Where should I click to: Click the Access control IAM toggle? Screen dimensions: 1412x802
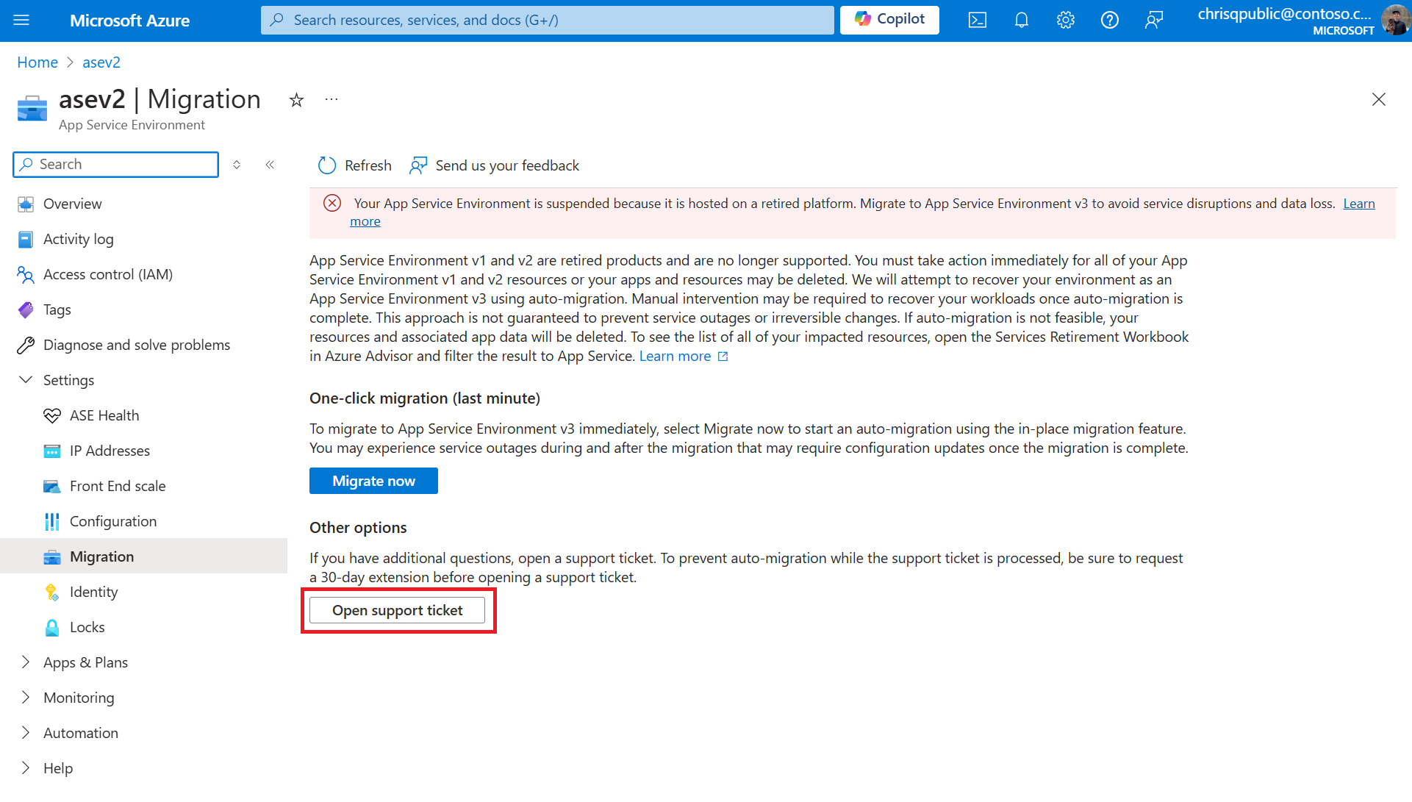[109, 274]
